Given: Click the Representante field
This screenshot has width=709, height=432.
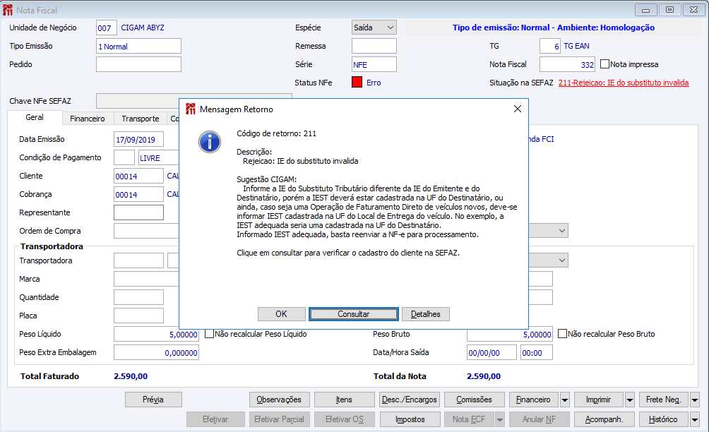Looking at the screenshot, I should 138,212.
